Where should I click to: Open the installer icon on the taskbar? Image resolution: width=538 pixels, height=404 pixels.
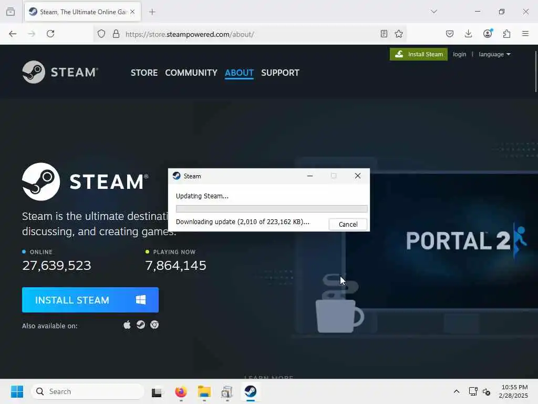[x=227, y=391]
